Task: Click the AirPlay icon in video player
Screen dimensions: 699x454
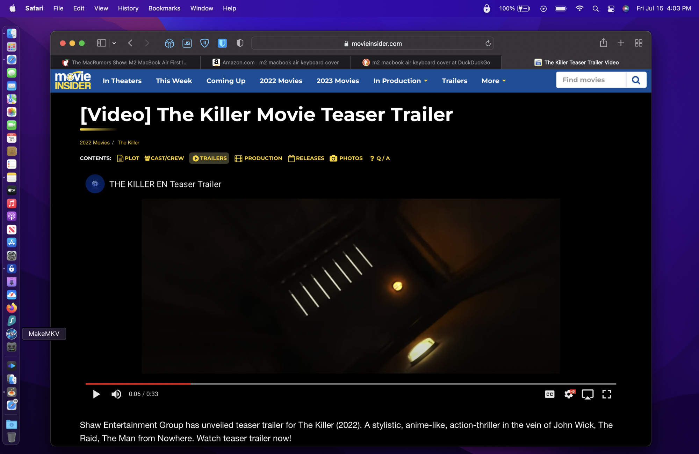Action: pos(588,394)
